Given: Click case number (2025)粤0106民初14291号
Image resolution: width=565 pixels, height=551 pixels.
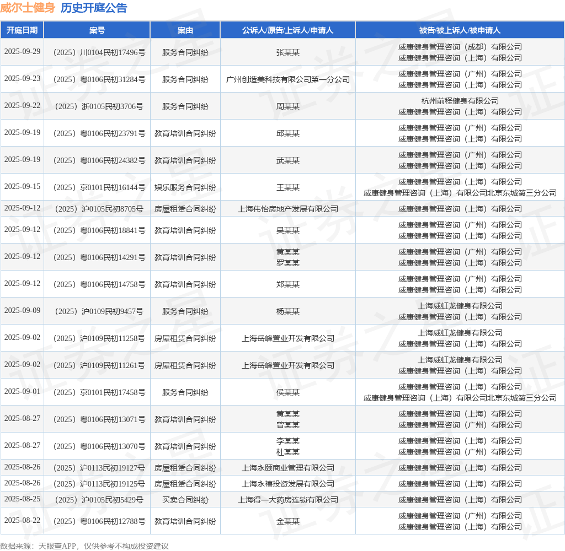Looking at the screenshot, I should [x=99, y=257].
